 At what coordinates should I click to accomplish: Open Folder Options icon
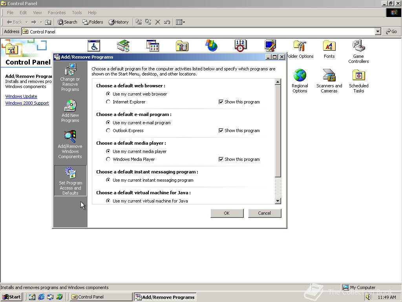tap(300, 49)
